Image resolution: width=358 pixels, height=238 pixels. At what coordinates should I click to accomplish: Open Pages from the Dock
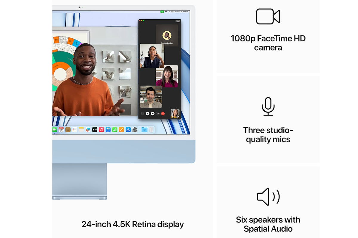121,130
